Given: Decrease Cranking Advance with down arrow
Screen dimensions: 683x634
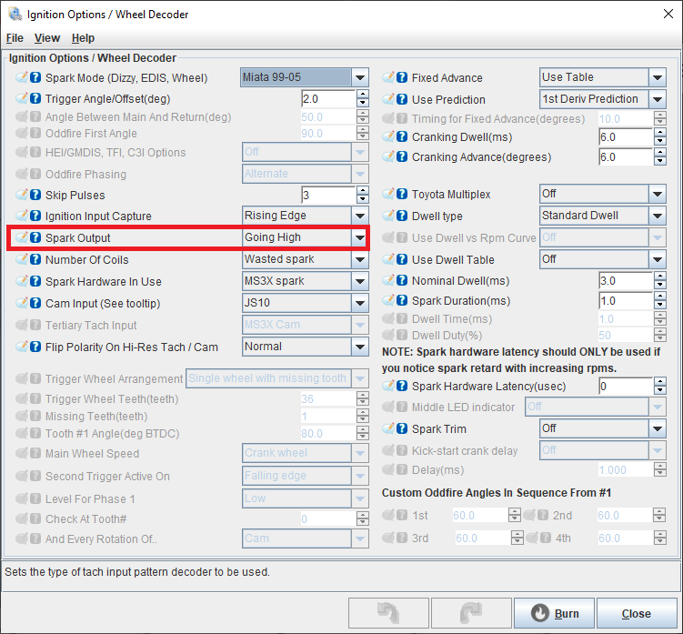Looking at the screenshot, I should pos(660,161).
